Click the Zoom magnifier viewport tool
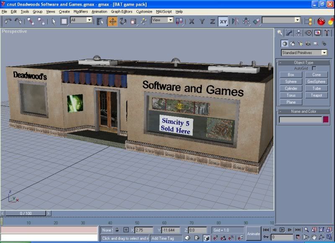The image size is (335, 243). click(x=307, y=230)
